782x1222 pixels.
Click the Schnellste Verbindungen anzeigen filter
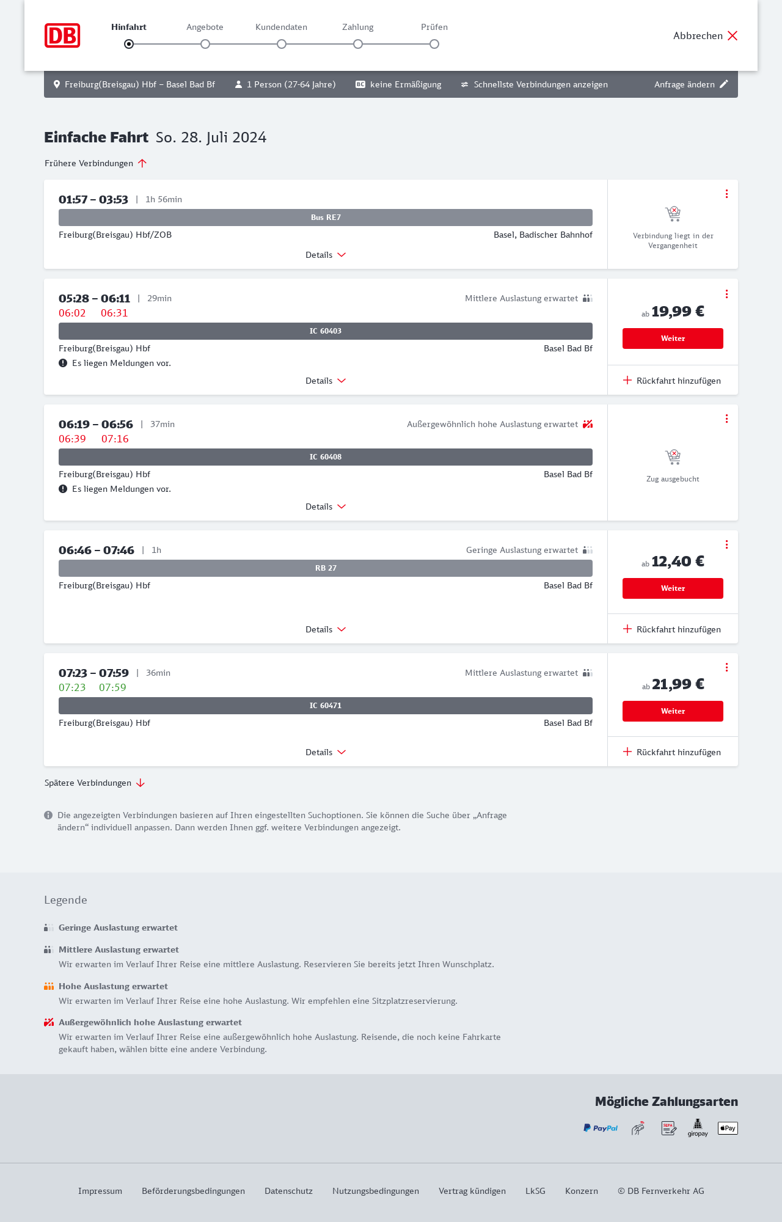point(535,84)
